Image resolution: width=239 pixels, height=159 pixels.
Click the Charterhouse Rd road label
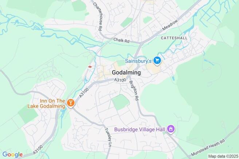[98, 16]
